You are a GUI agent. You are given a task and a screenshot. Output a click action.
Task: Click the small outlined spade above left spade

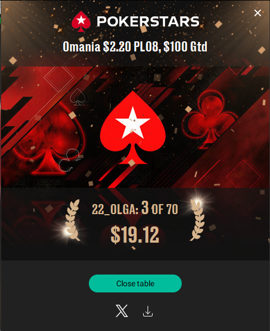[78, 97]
